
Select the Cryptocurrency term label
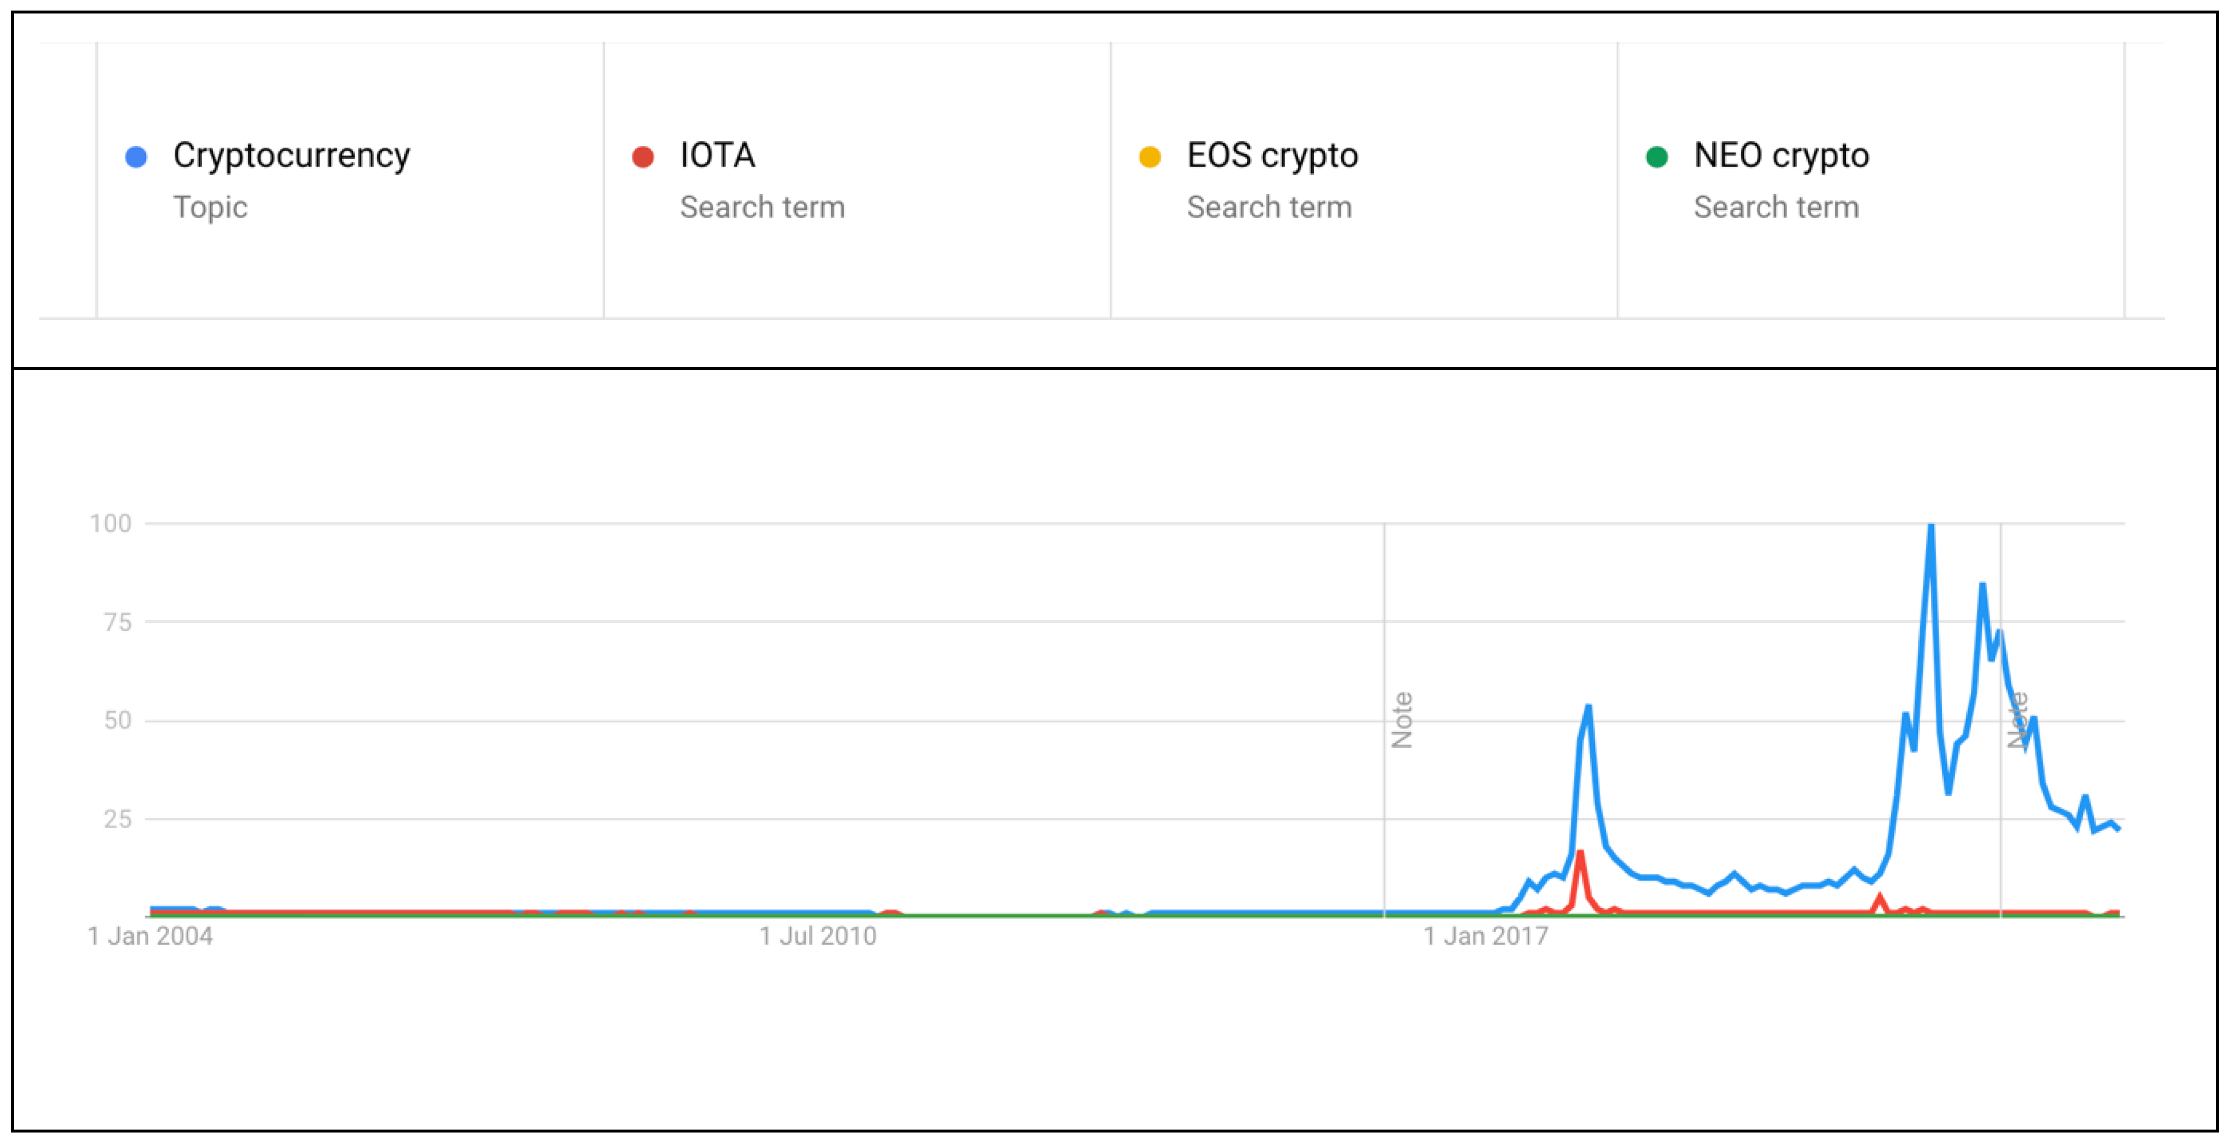pyautogui.click(x=291, y=156)
